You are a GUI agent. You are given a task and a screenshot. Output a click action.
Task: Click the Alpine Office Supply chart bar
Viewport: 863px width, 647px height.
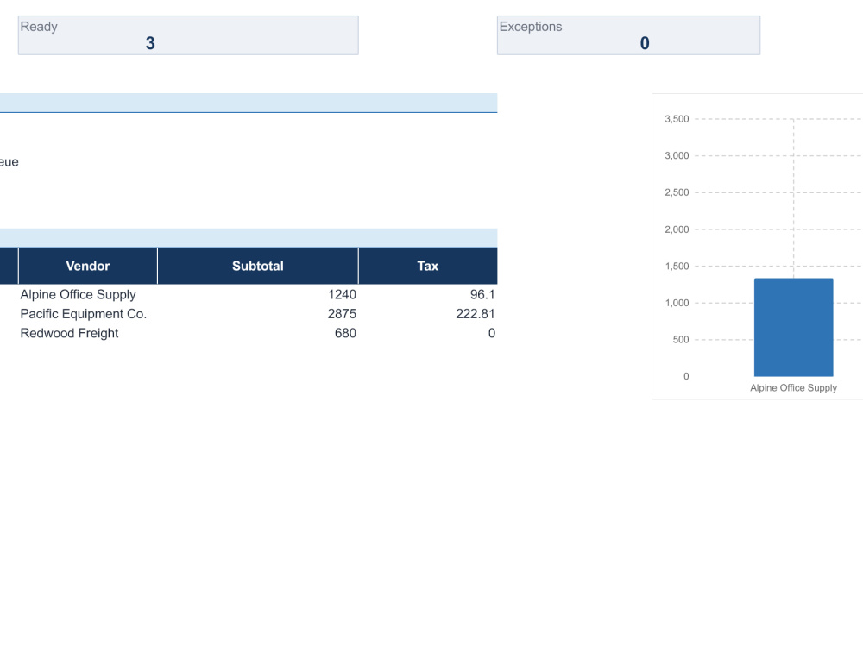[793, 327]
